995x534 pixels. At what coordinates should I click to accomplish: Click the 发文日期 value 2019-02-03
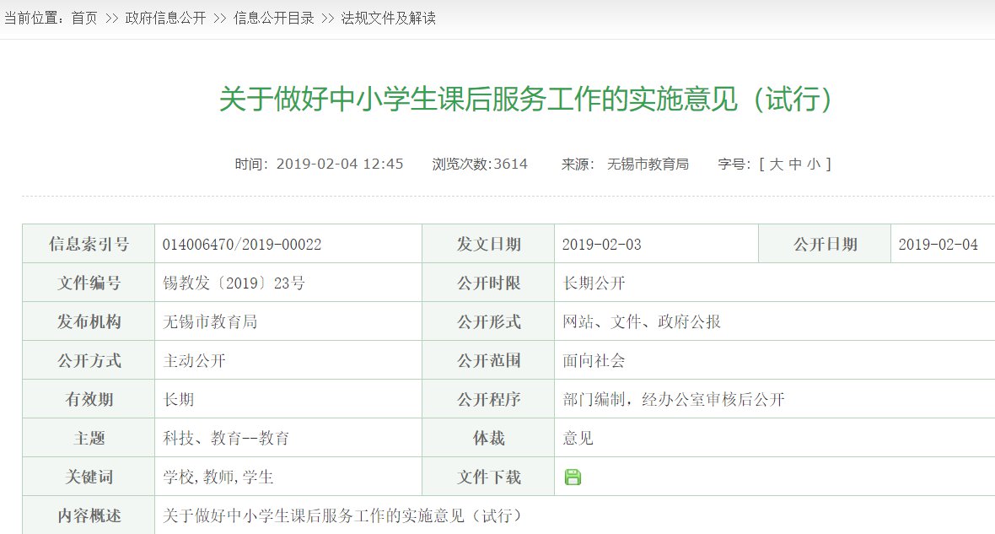[x=602, y=245]
